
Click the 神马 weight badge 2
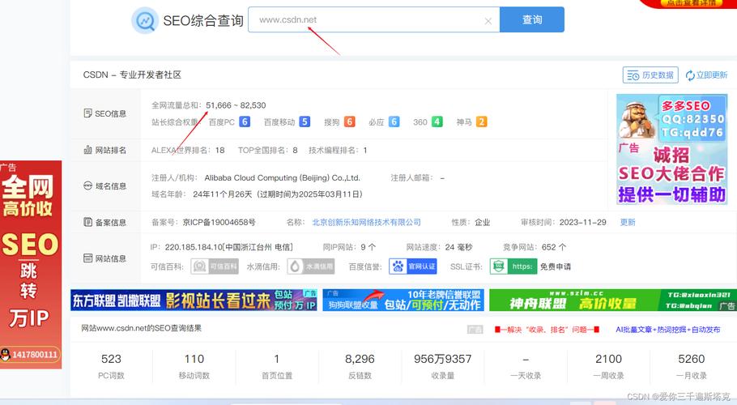click(x=481, y=122)
